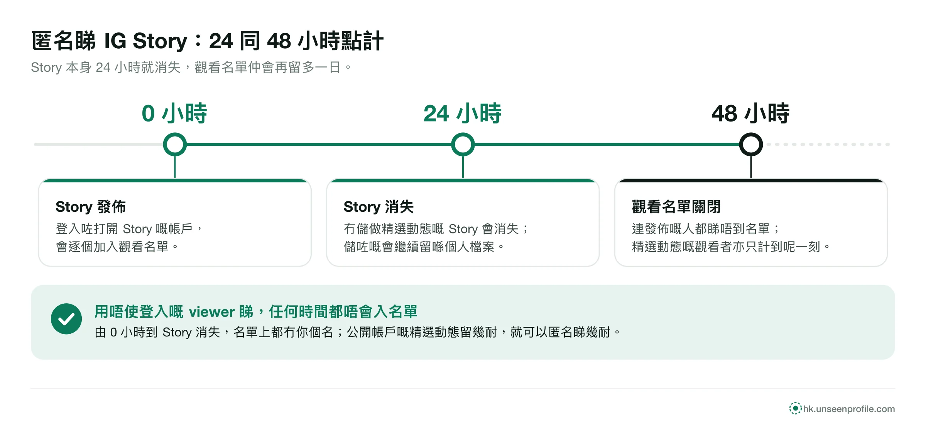The height and width of the screenshot is (446, 926).
Task: Click the green 24 小時 label
Action: tap(463, 113)
